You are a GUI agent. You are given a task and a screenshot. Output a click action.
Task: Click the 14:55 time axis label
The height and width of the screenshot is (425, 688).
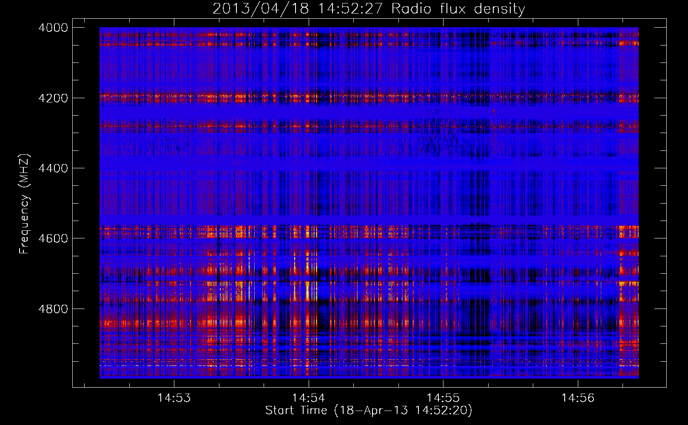443,398
